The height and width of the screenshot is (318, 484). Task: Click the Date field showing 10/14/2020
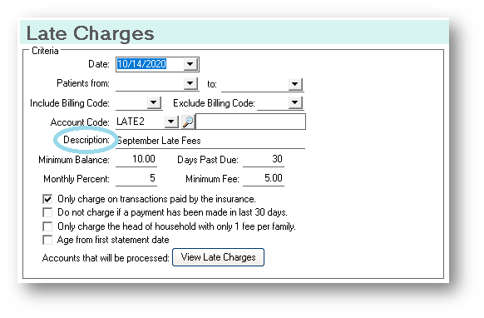(x=150, y=64)
